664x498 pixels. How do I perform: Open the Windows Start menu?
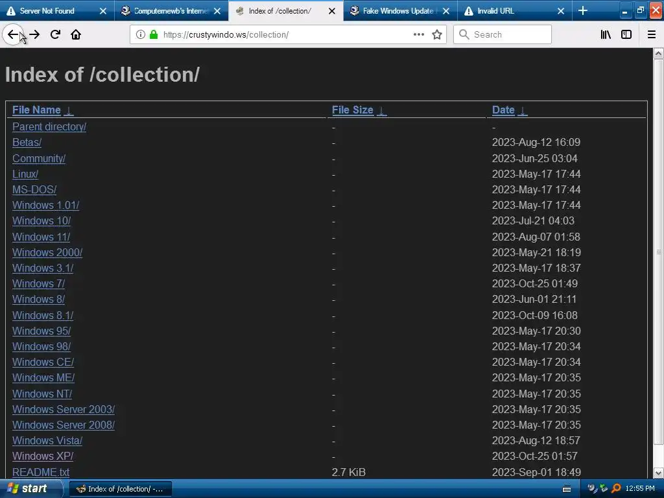pos(31,489)
